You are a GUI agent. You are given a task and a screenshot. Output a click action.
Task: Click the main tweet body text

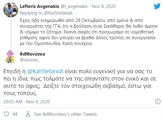pyautogui.click(x=80, y=82)
